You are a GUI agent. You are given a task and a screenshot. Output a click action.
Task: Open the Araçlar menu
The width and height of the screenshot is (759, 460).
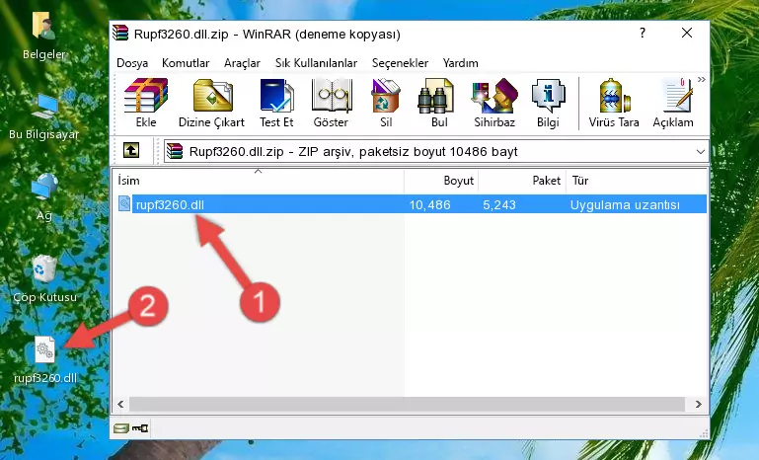pyautogui.click(x=242, y=63)
